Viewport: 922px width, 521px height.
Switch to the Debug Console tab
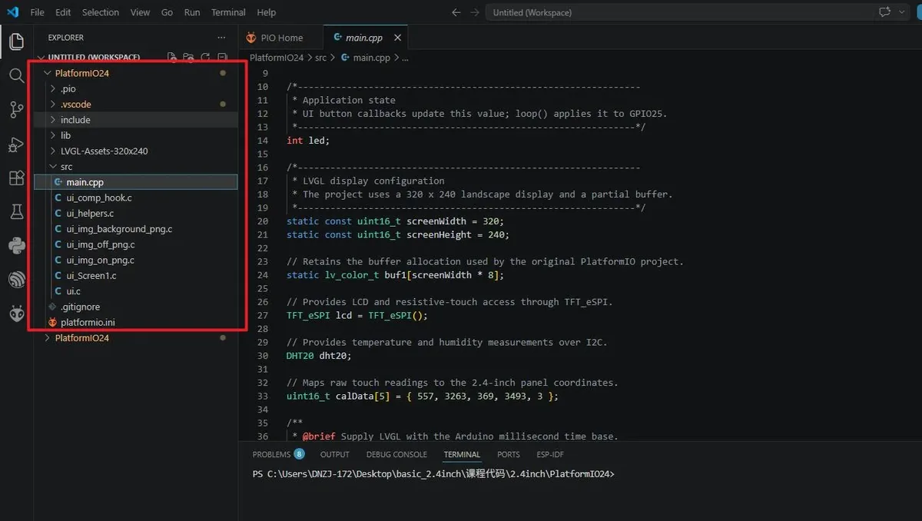[396, 454]
